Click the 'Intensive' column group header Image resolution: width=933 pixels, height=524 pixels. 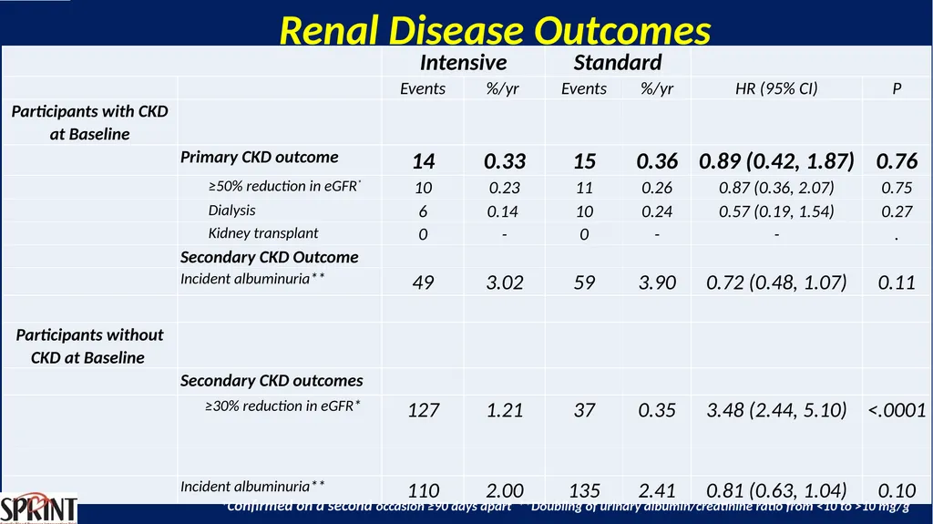pos(464,62)
